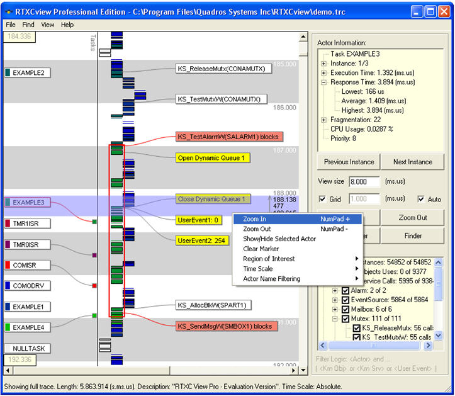Click the Close Dynamic Queue 1 label
This screenshot has height=396, width=455.
tap(213, 199)
